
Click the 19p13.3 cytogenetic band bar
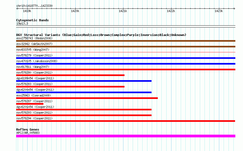coord(126,26)
